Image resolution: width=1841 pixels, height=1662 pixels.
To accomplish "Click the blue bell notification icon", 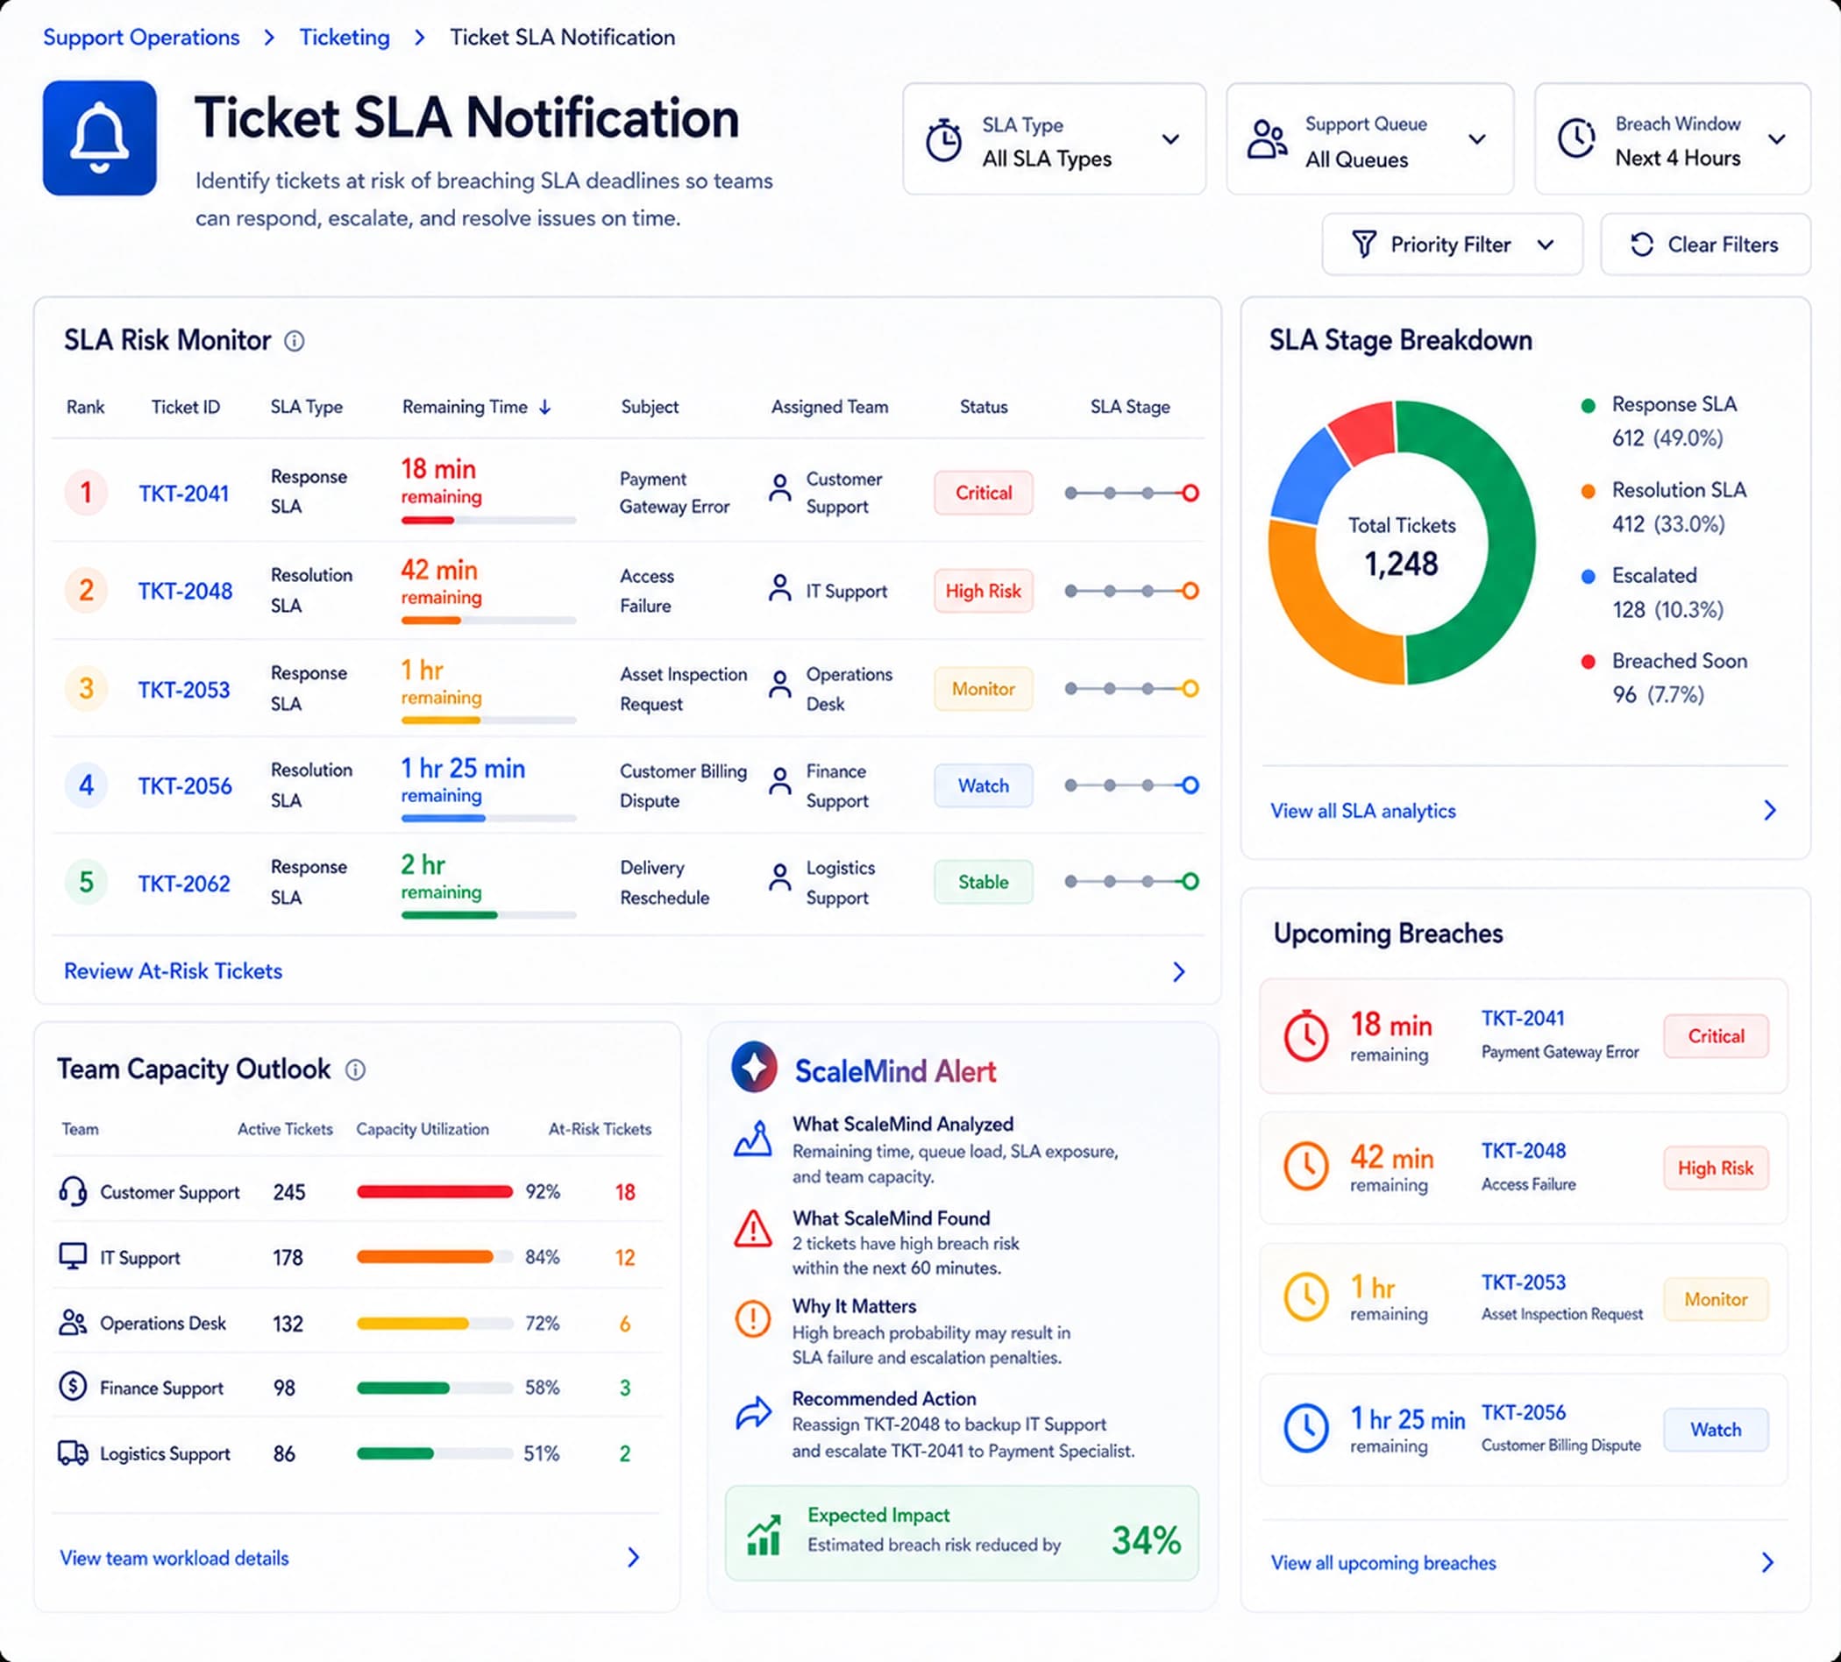I will coord(100,138).
